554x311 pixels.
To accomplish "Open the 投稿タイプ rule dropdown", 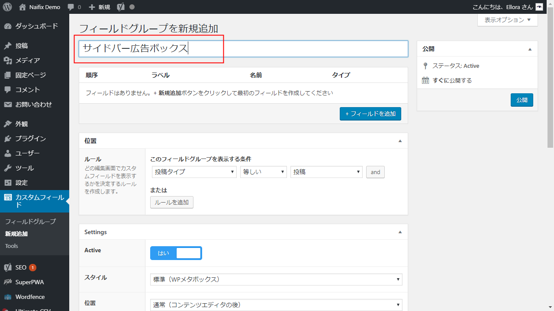I will pyautogui.click(x=194, y=172).
